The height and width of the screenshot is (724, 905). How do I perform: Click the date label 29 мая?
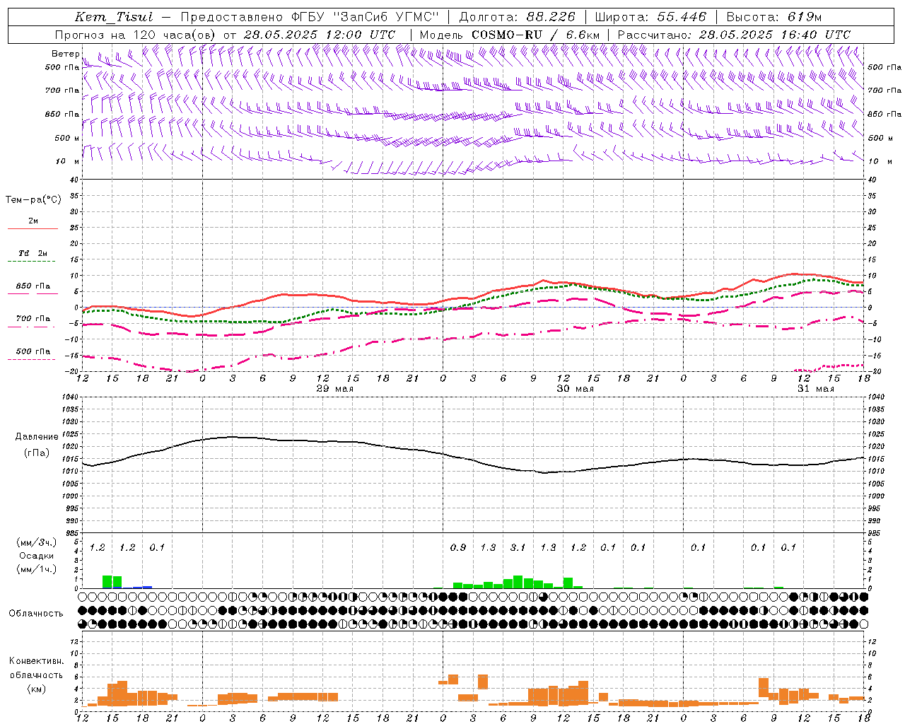tap(334, 389)
